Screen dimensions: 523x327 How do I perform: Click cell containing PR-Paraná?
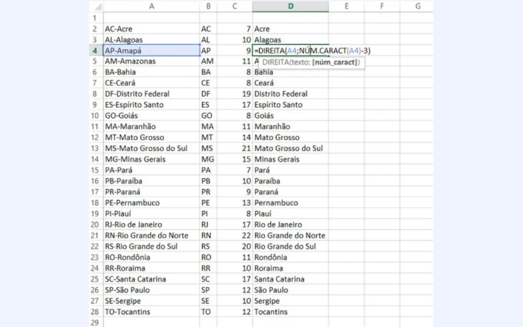coord(151,192)
